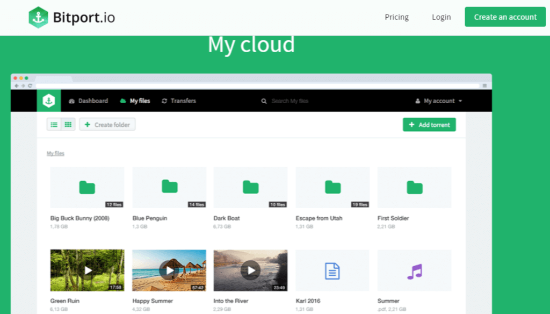Open the Dashboard tab
Image resolution: width=550 pixels, height=314 pixels.
point(89,101)
